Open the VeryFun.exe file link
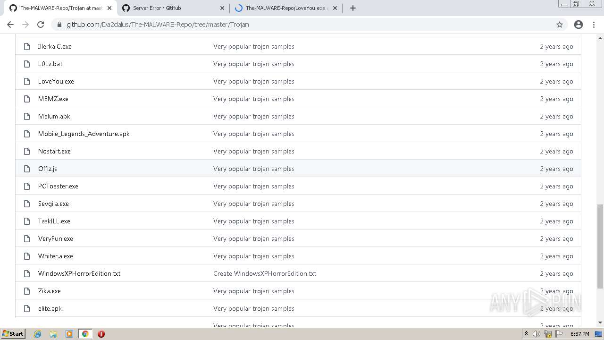Screen dimensions: 604x340 (x=56, y=238)
